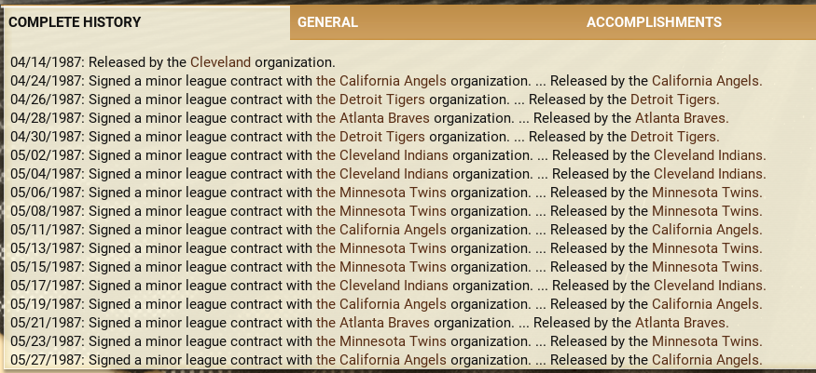Image resolution: width=816 pixels, height=373 pixels.
Task: Open California Angels signing link dated 04/24/1987
Action: tap(380, 82)
